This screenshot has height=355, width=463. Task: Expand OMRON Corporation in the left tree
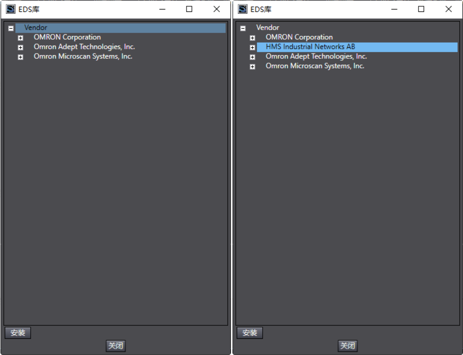coord(20,37)
